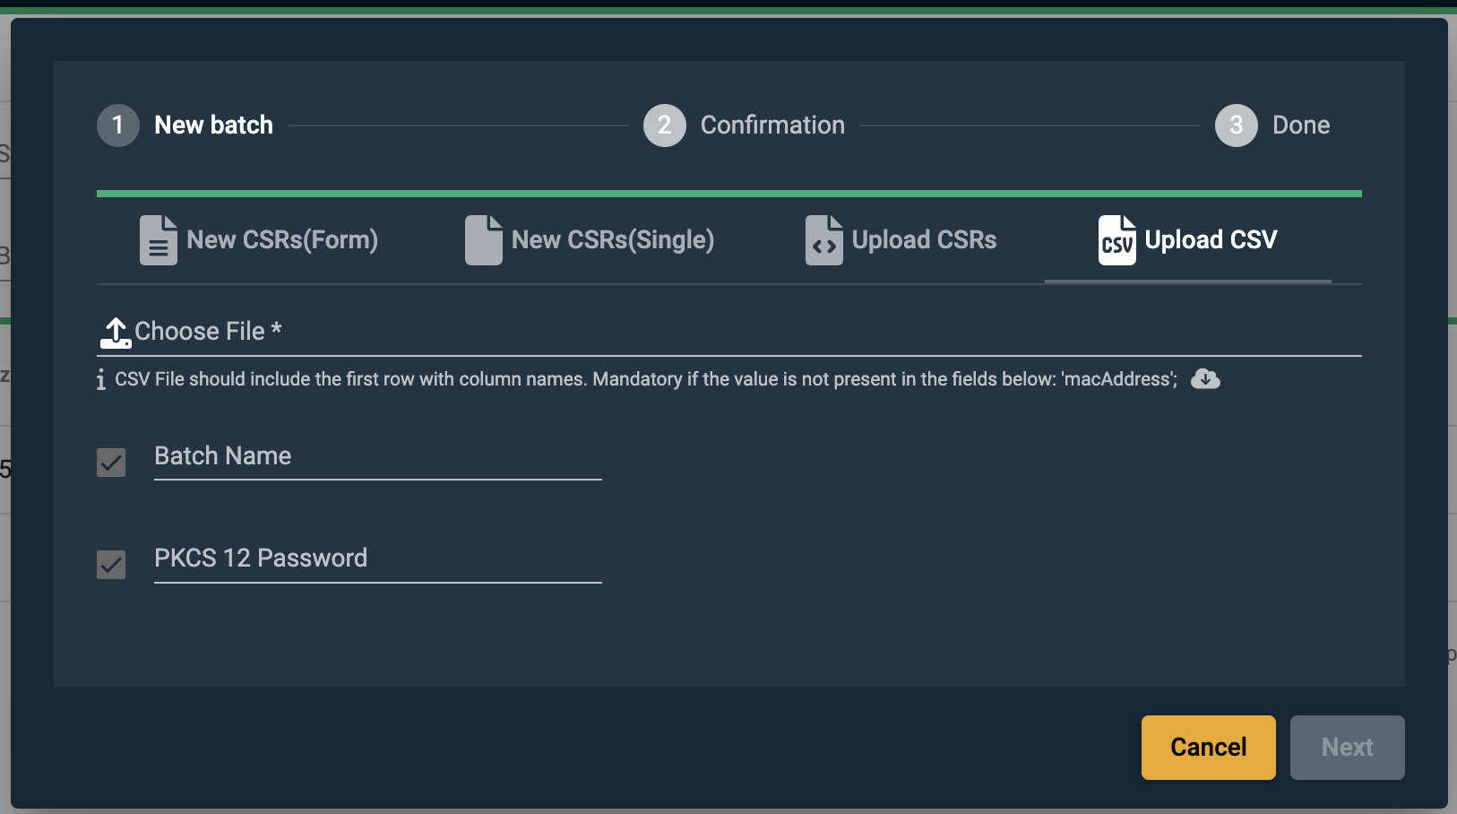Viewport: 1457px width, 814px height.
Task: Click the numbered circle for step 1
Action: (x=117, y=126)
